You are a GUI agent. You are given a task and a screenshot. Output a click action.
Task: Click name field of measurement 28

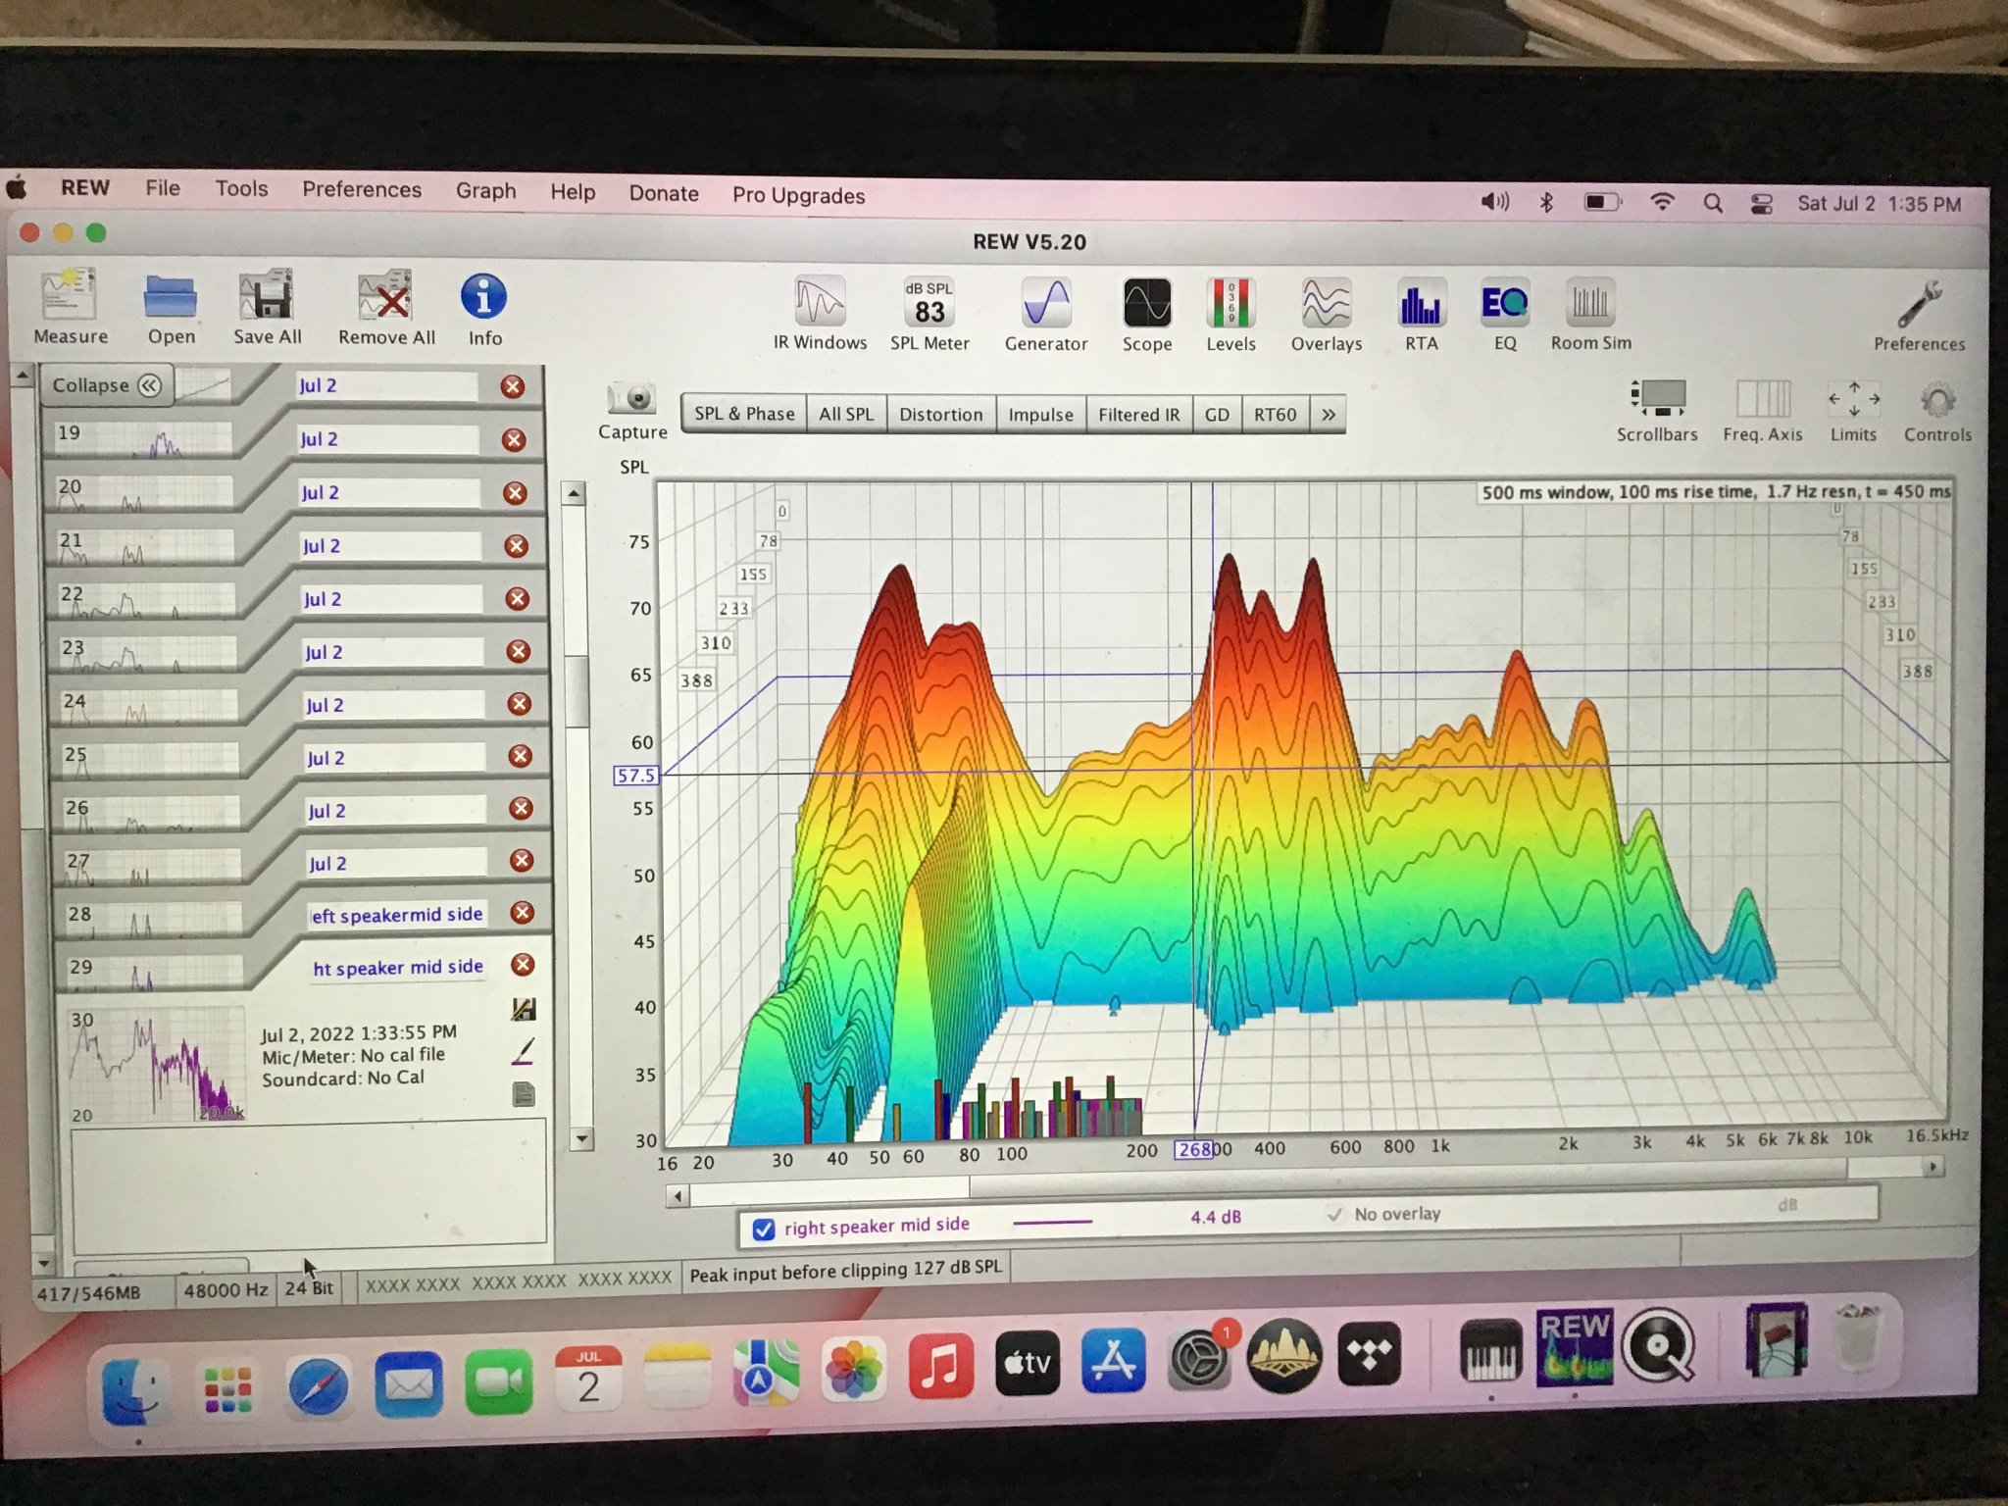click(396, 915)
